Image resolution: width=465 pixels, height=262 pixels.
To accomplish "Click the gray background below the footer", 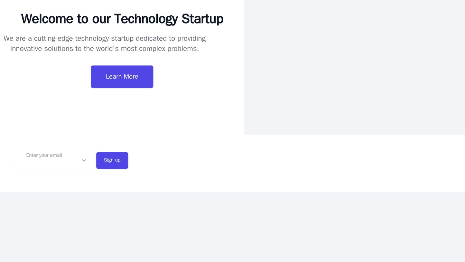I will [x=232, y=226].
